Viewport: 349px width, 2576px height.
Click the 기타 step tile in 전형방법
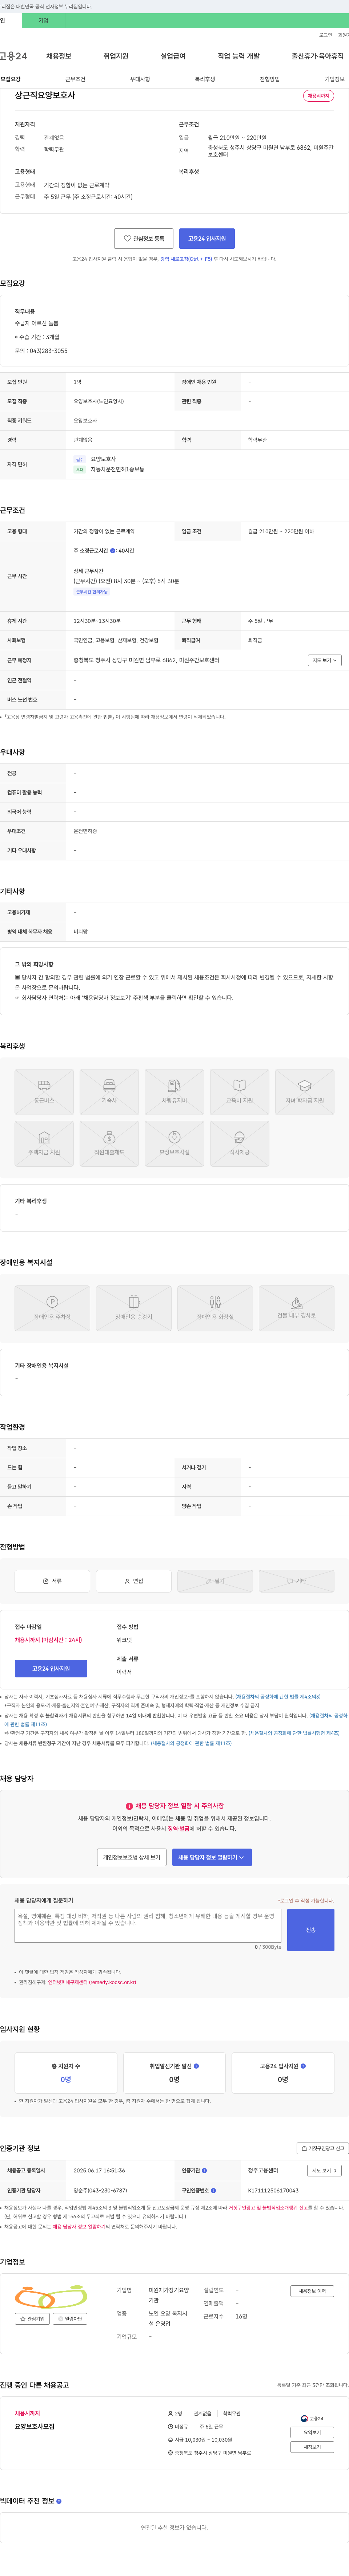296,1581
